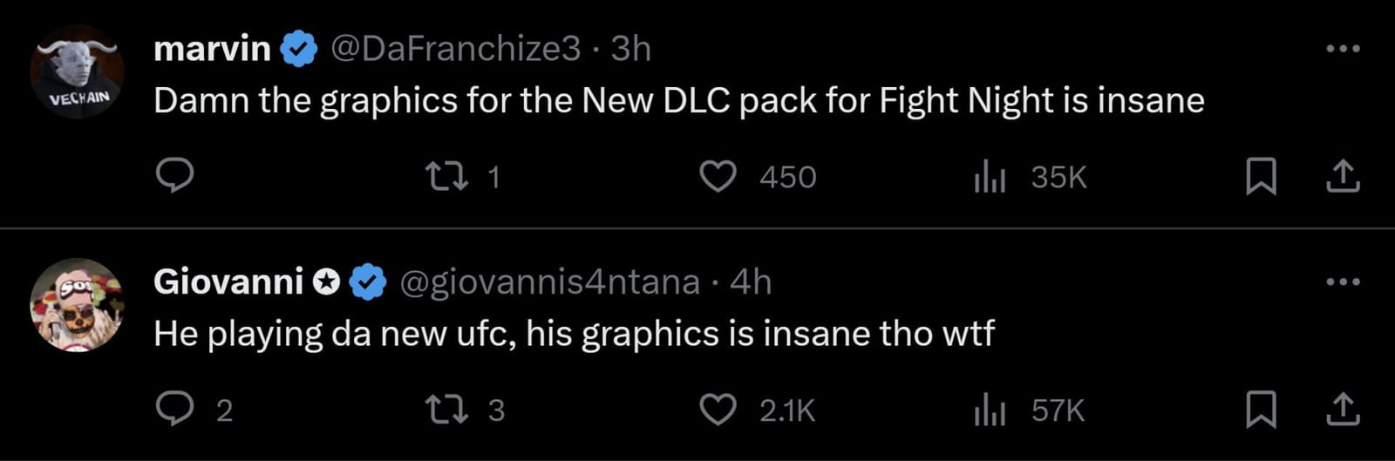Like marvin's tweet with 450 likes
Screen dimensions: 1395x461
(x=718, y=177)
